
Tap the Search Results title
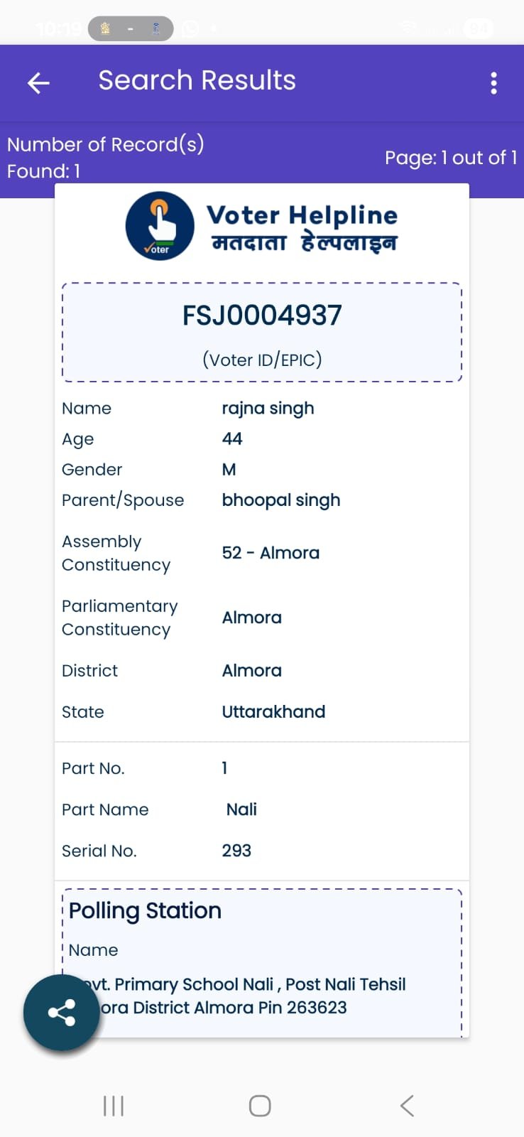click(197, 80)
